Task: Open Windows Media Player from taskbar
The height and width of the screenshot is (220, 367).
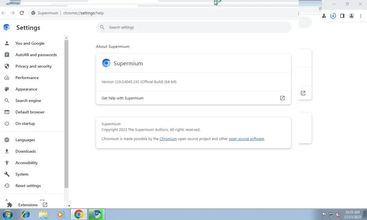Action: (61, 214)
